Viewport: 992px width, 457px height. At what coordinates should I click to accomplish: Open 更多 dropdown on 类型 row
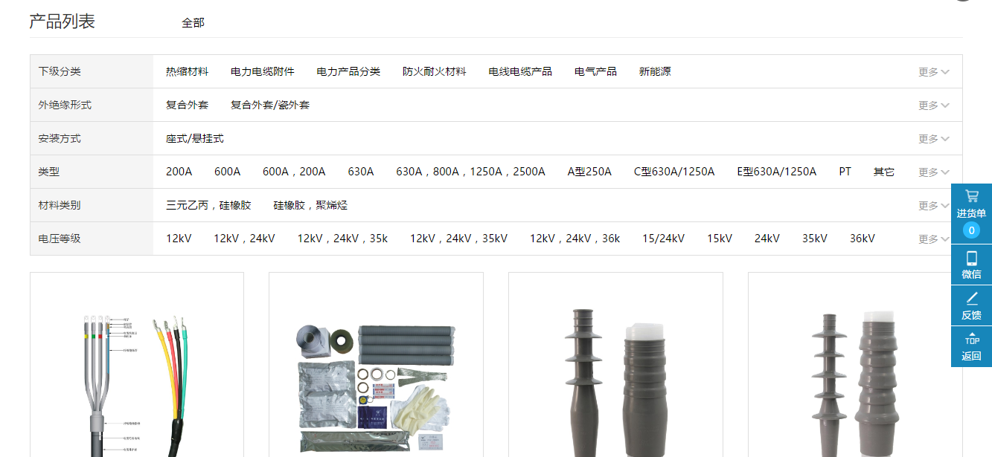932,172
